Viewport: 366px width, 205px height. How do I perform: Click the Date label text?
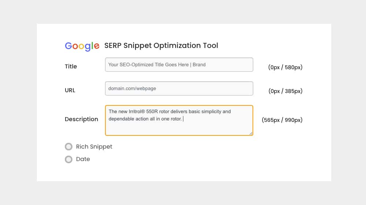point(83,159)
